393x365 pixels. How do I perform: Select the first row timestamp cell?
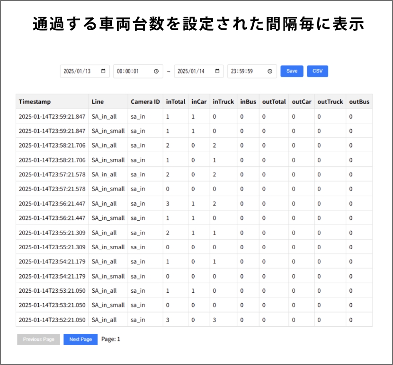(52, 116)
